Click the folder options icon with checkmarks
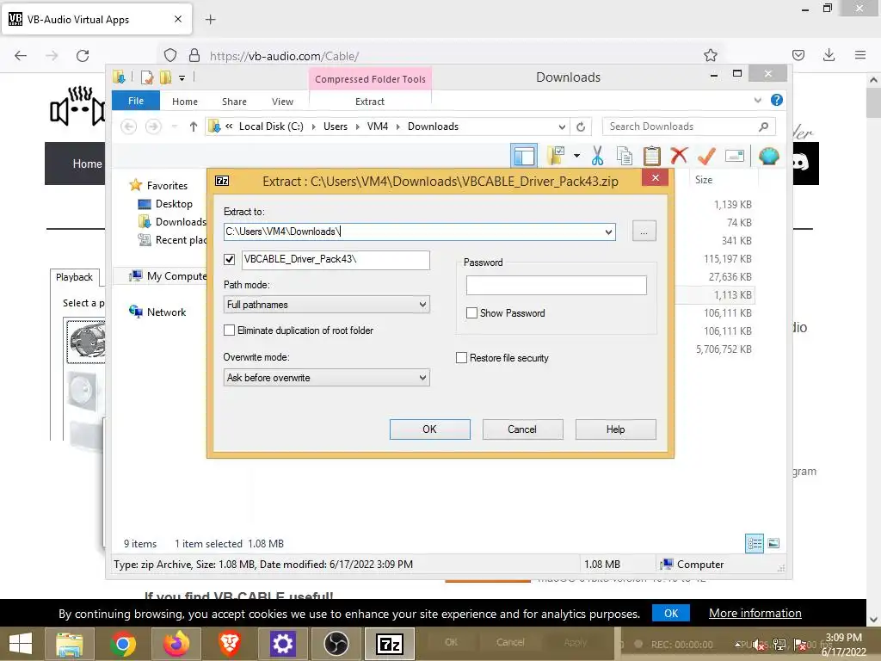Image resolution: width=881 pixels, height=661 pixels. pos(557,156)
